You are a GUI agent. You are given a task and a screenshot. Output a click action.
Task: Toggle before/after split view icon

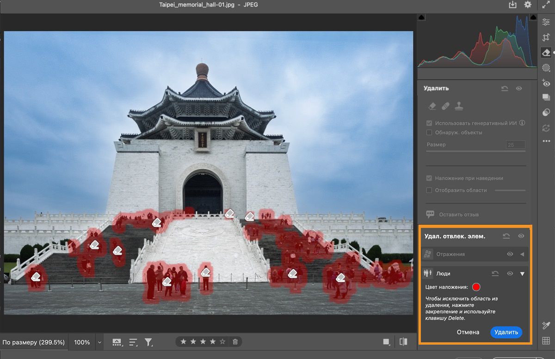[x=403, y=342]
